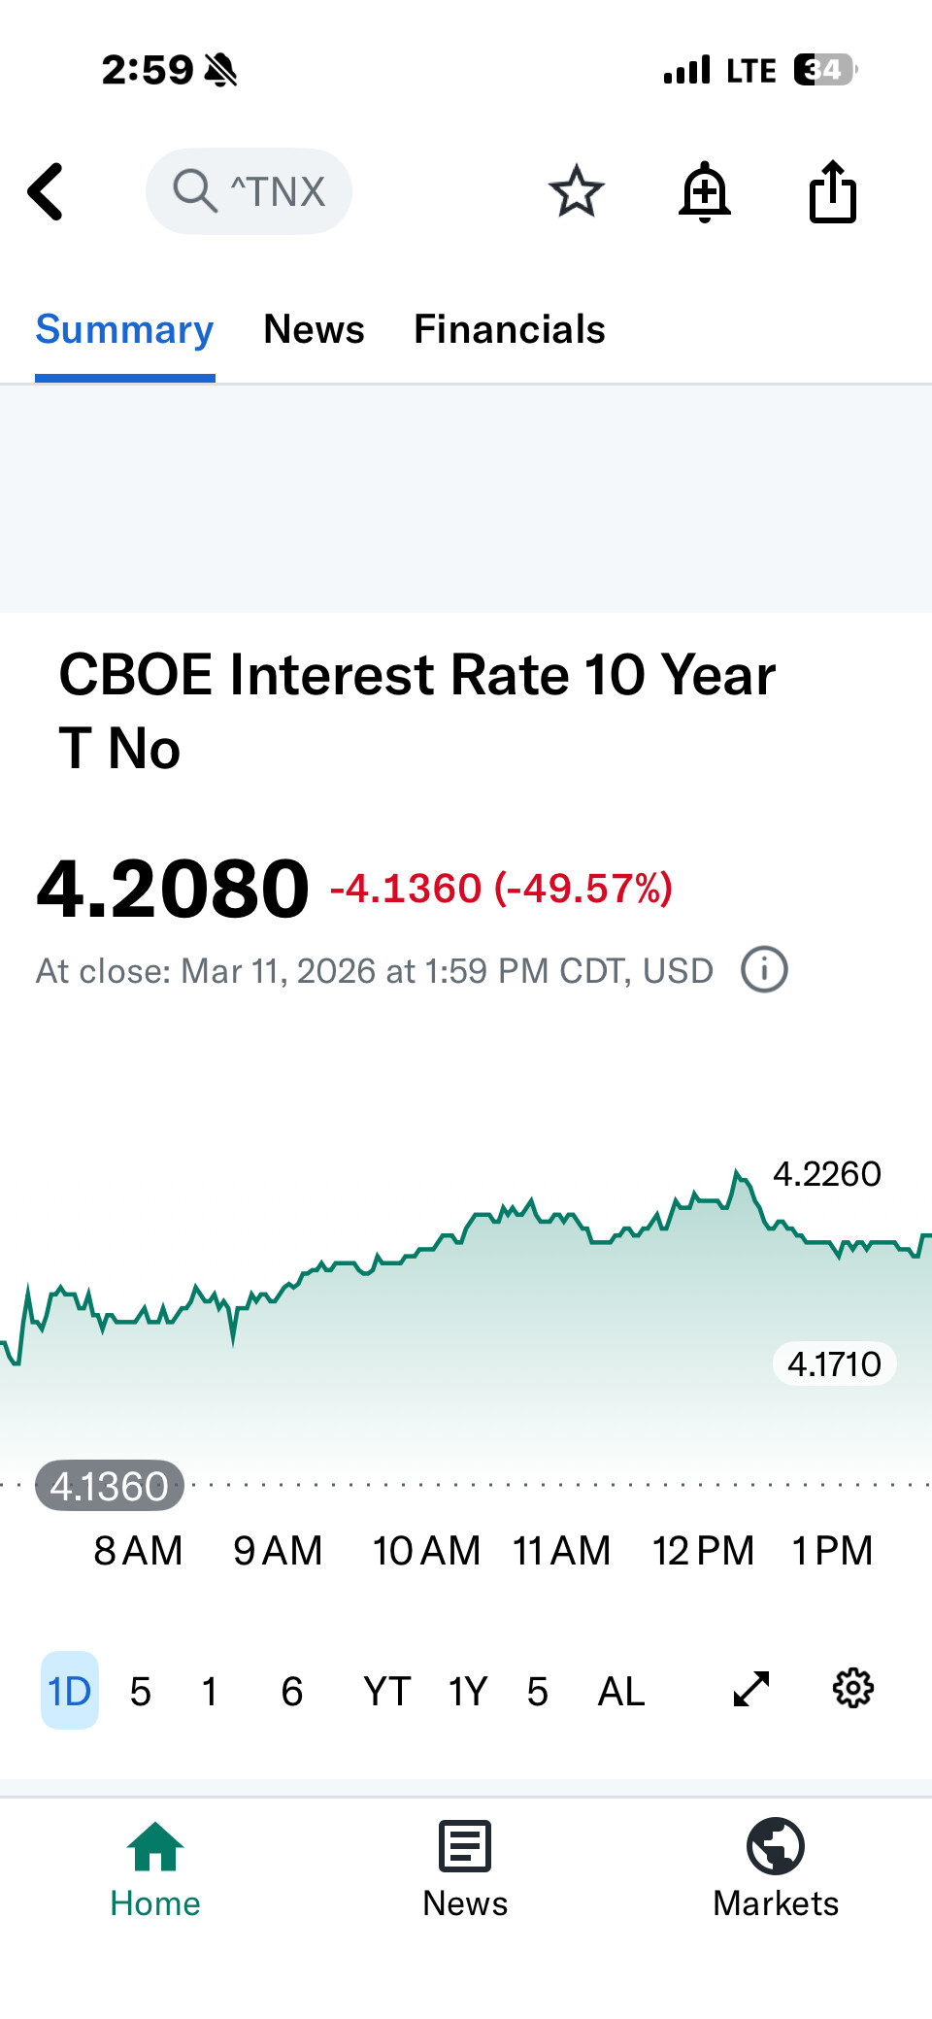
Task: Choose the AL chart range
Action: 621,1692
